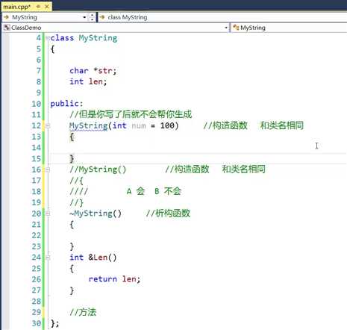Open the MyString member dropdown
Image resolution: width=347 pixels, height=330 pixels.
[x=289, y=28]
